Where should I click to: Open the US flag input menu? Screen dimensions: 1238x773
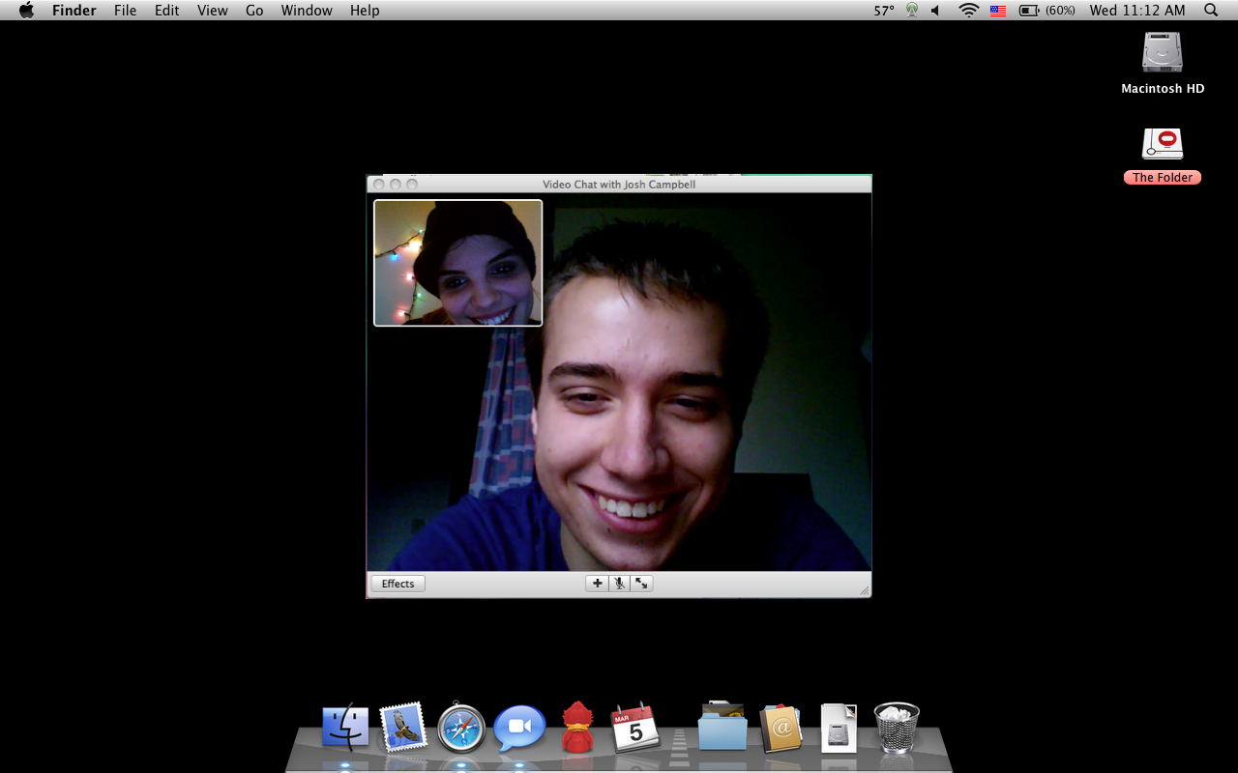tap(998, 11)
